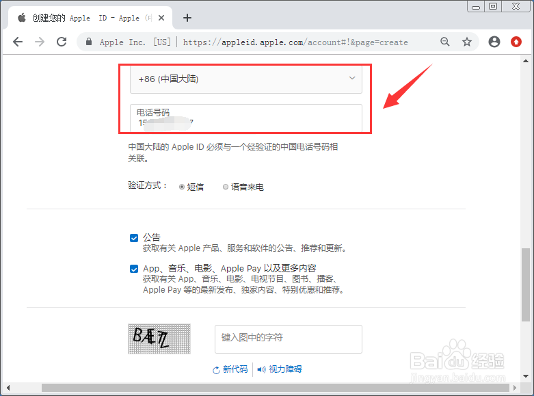Image resolution: width=534 pixels, height=396 pixels.
Task: Click the red update arrow icon
Action: (516, 42)
